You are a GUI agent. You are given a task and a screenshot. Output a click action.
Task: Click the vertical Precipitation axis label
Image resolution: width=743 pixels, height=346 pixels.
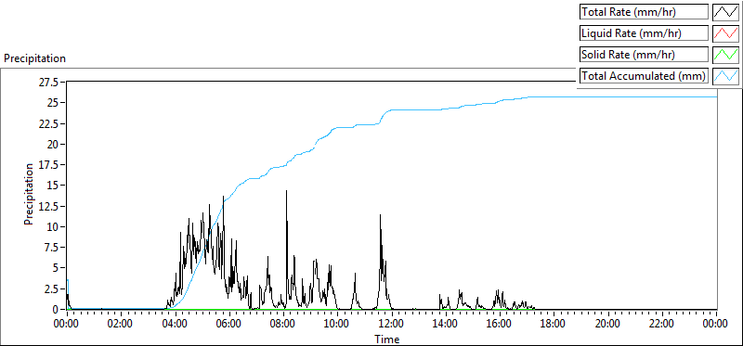pos(29,194)
